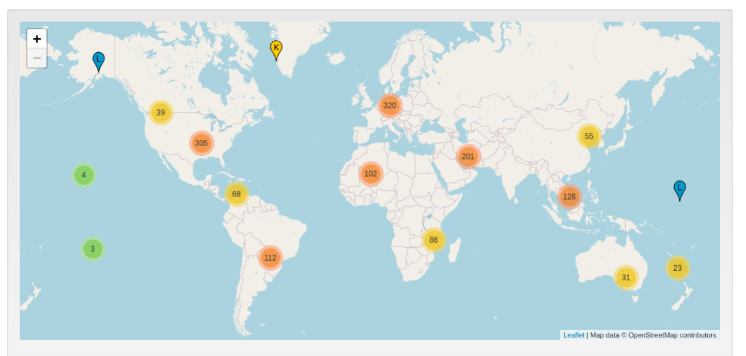Open the 31 cluster in southeastern Australia
This screenshot has width=746, height=356.
[x=626, y=277]
